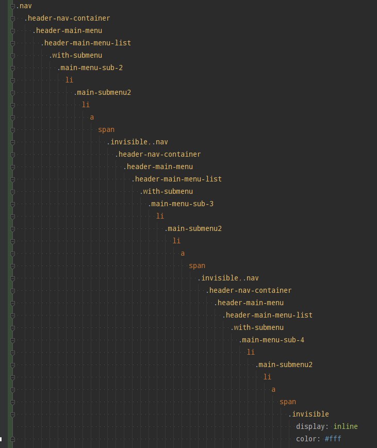Viewport: 377px width, 448px height.
Task: Click the .with-submenu text above .main-menu-sub-4
Action: pyautogui.click(x=257, y=327)
